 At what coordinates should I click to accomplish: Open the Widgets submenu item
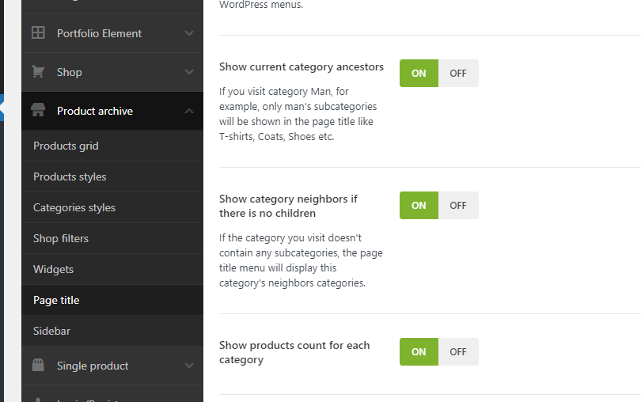coord(53,269)
